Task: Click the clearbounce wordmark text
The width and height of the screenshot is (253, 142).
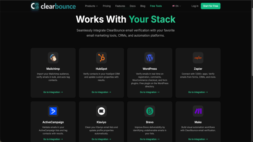Action: pos(58,7)
